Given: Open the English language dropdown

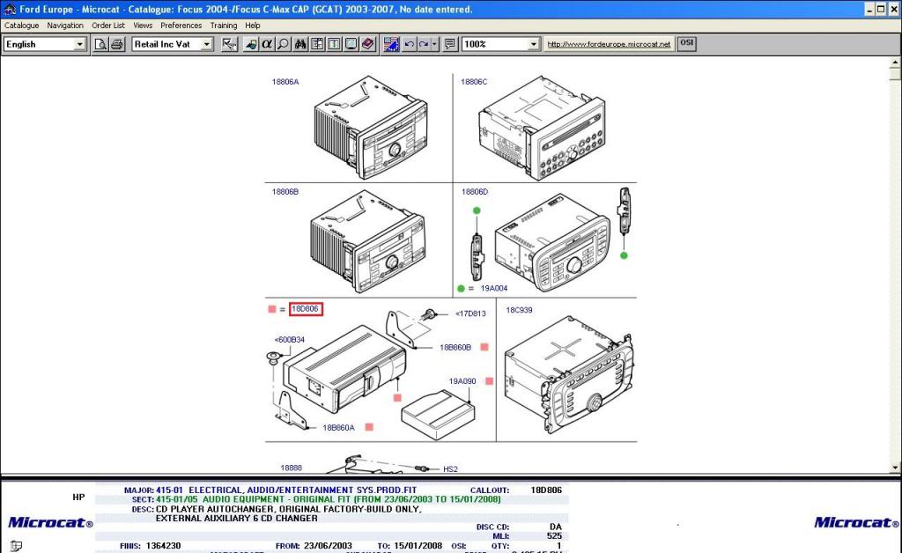Looking at the screenshot, I should click(79, 44).
